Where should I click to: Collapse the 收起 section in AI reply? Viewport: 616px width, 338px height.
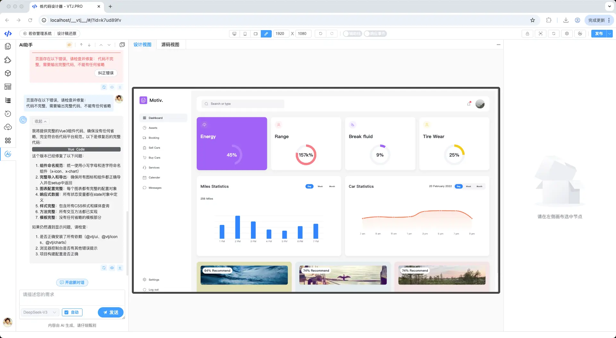click(41, 121)
